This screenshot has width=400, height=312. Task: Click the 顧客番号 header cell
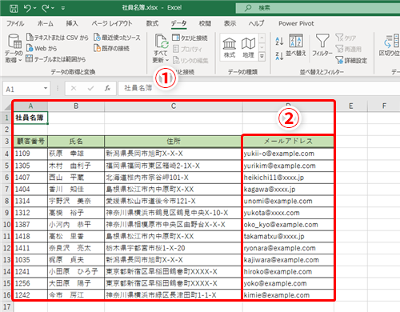(30, 142)
